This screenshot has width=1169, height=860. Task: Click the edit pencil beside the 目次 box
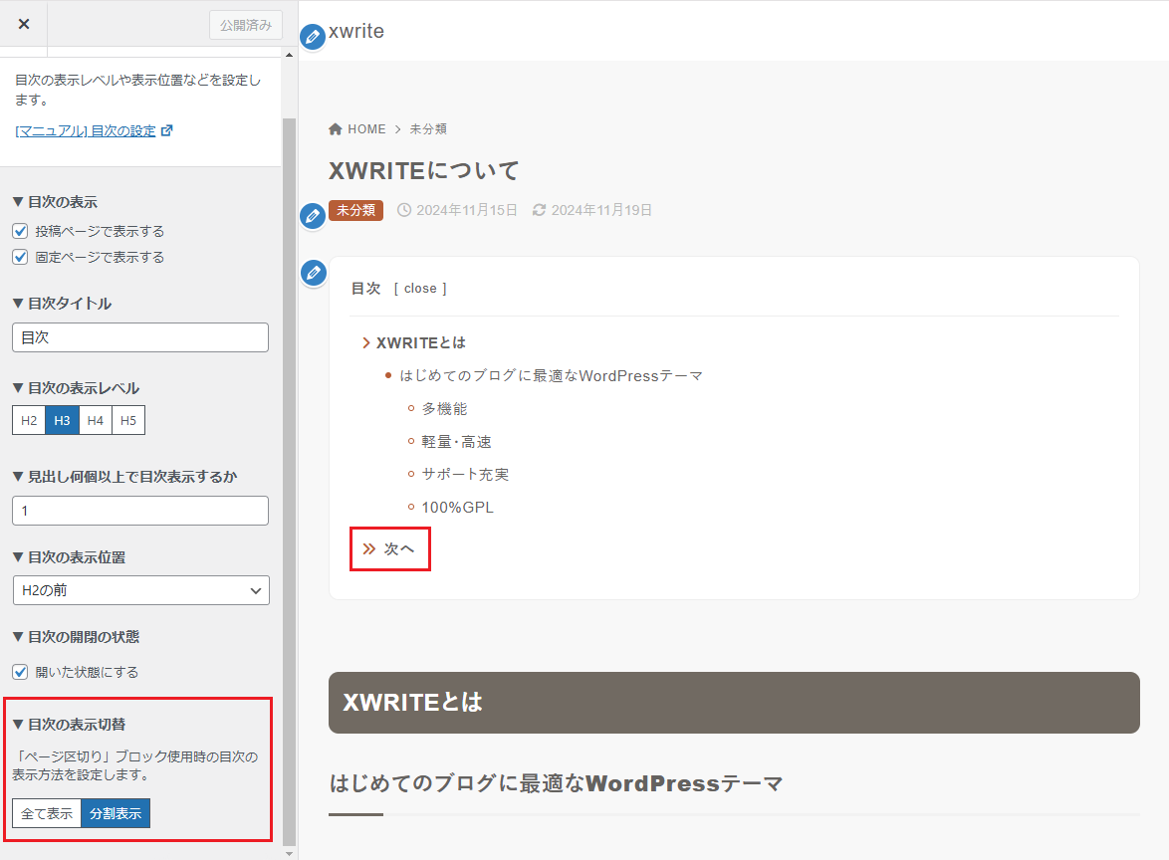313,273
